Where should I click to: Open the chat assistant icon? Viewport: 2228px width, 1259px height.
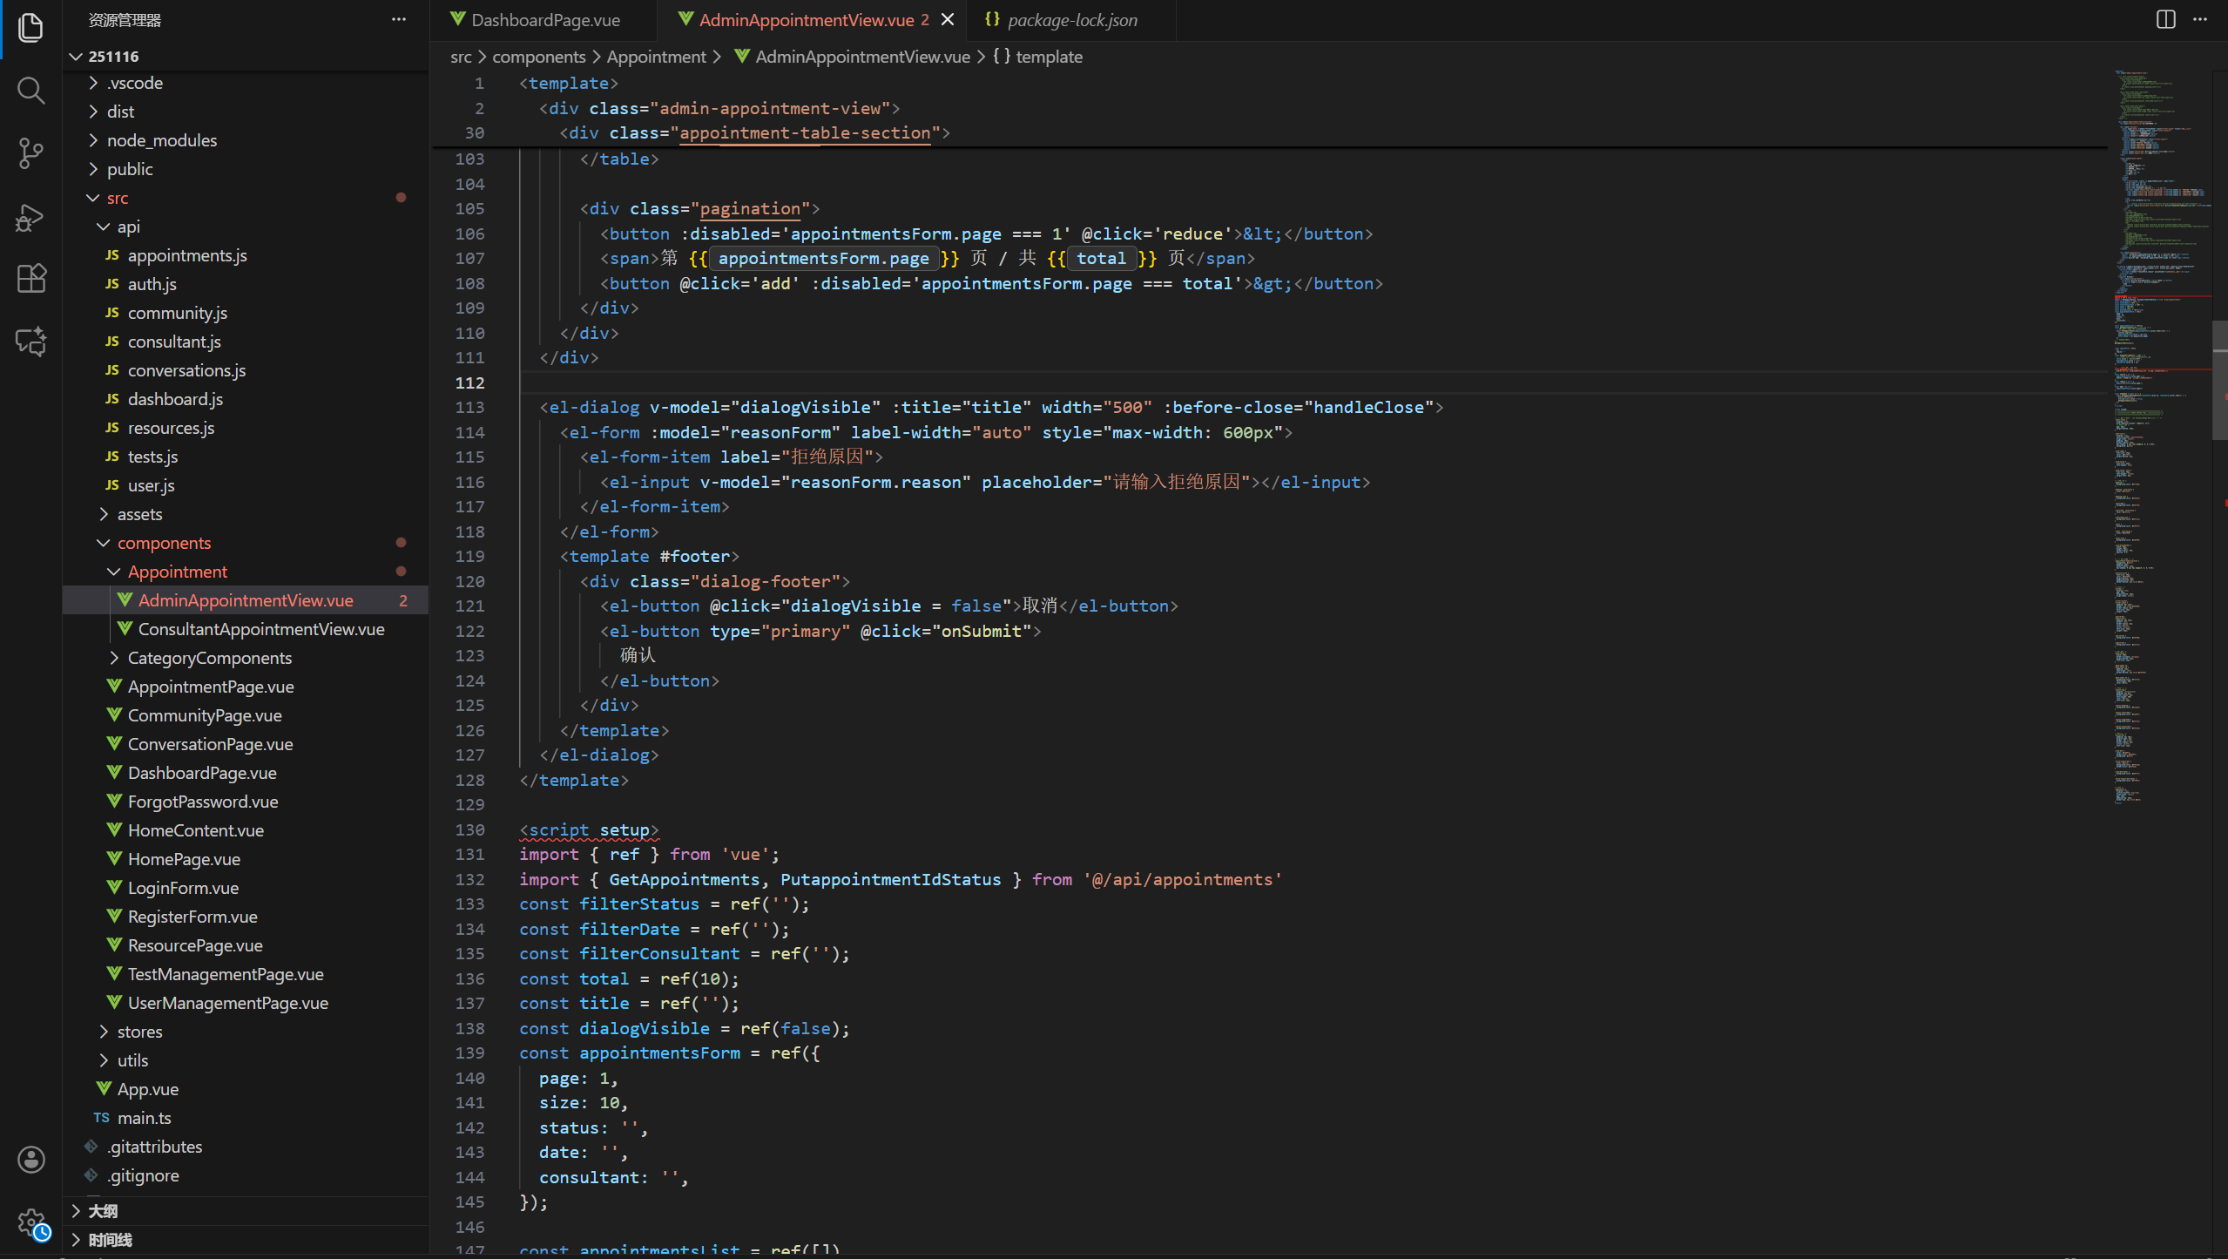(30, 342)
